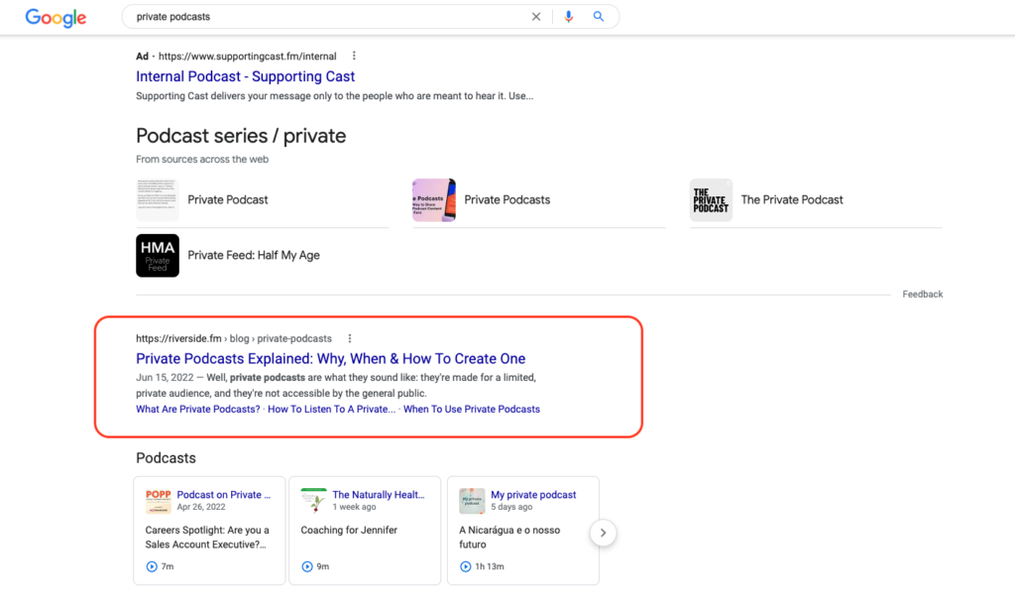The width and height of the screenshot is (1015, 612).
Task: Open 'Coaching for Jennifer' episode title
Action: pyautogui.click(x=349, y=531)
